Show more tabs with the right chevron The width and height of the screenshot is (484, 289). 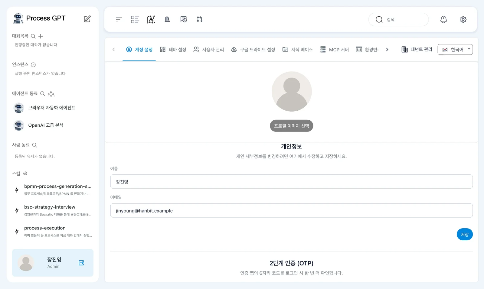[387, 50]
